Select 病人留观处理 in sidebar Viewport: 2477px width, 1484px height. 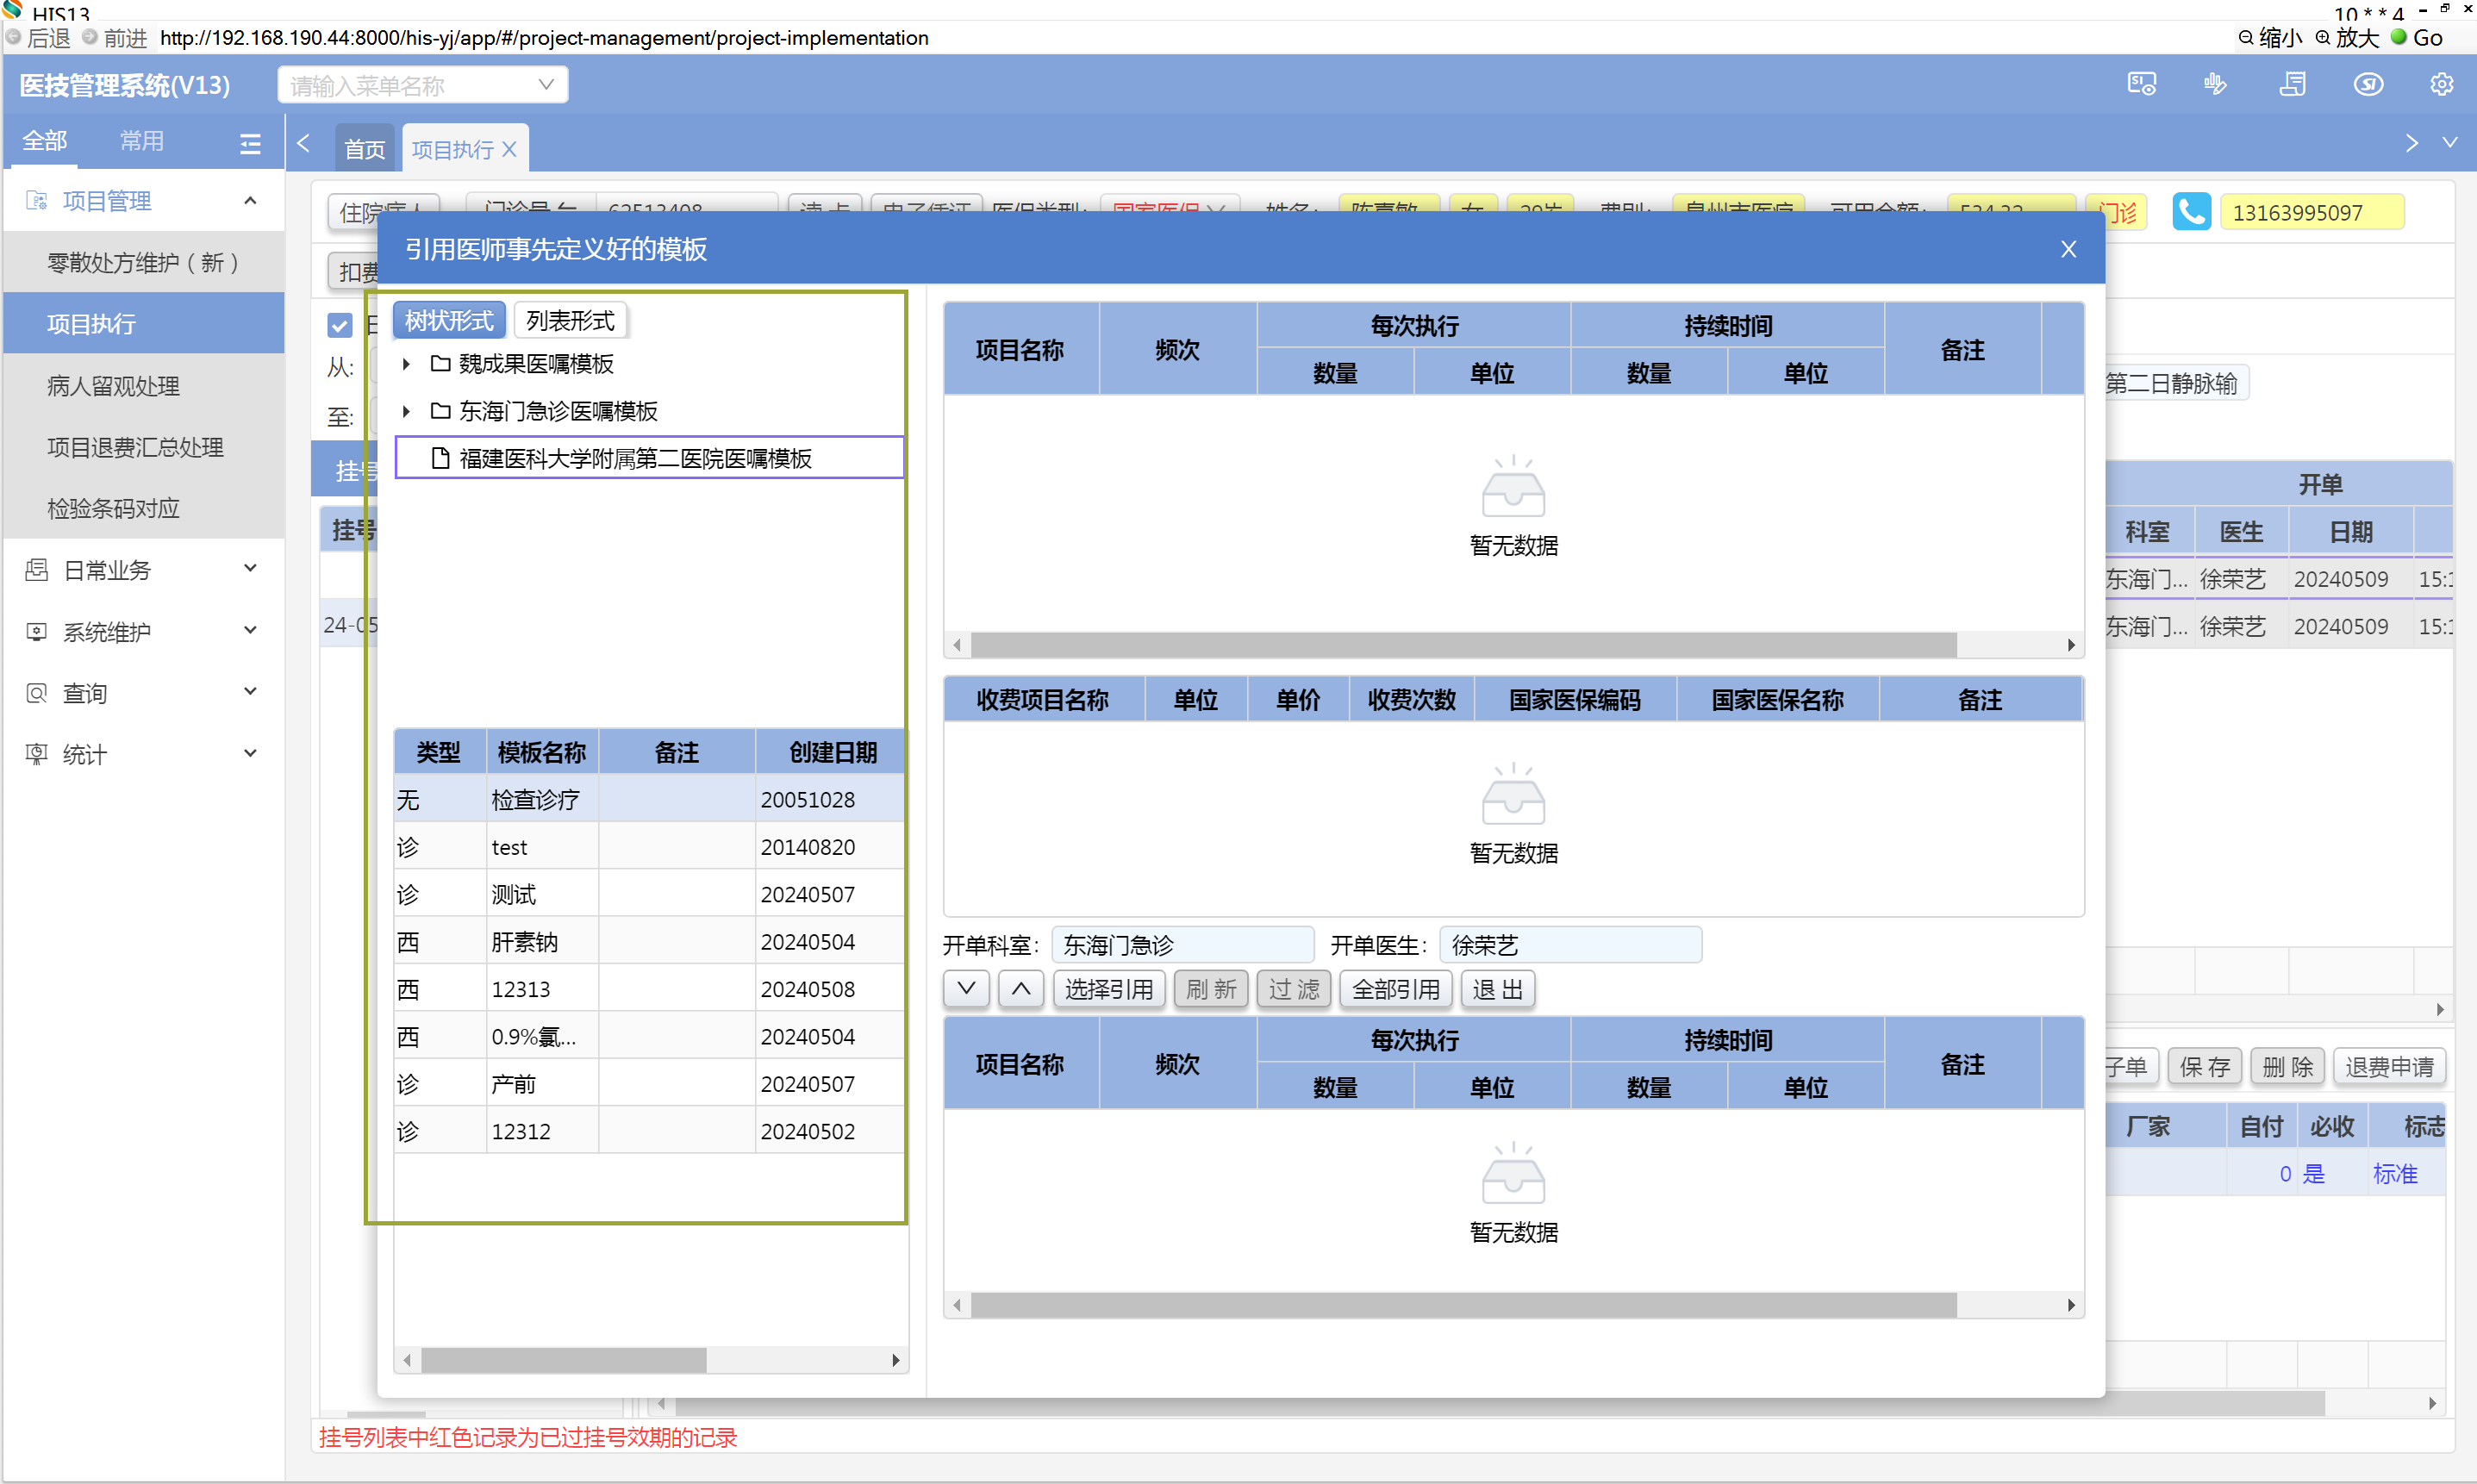tap(113, 386)
